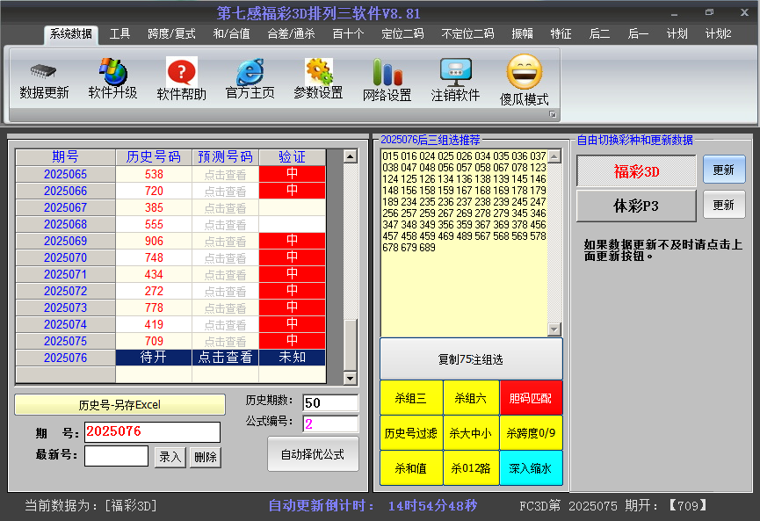Click history table scroll down arrow
The width and height of the screenshot is (760, 521).
(350, 378)
